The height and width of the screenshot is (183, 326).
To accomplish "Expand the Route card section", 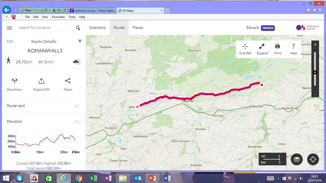I will tap(44, 106).
